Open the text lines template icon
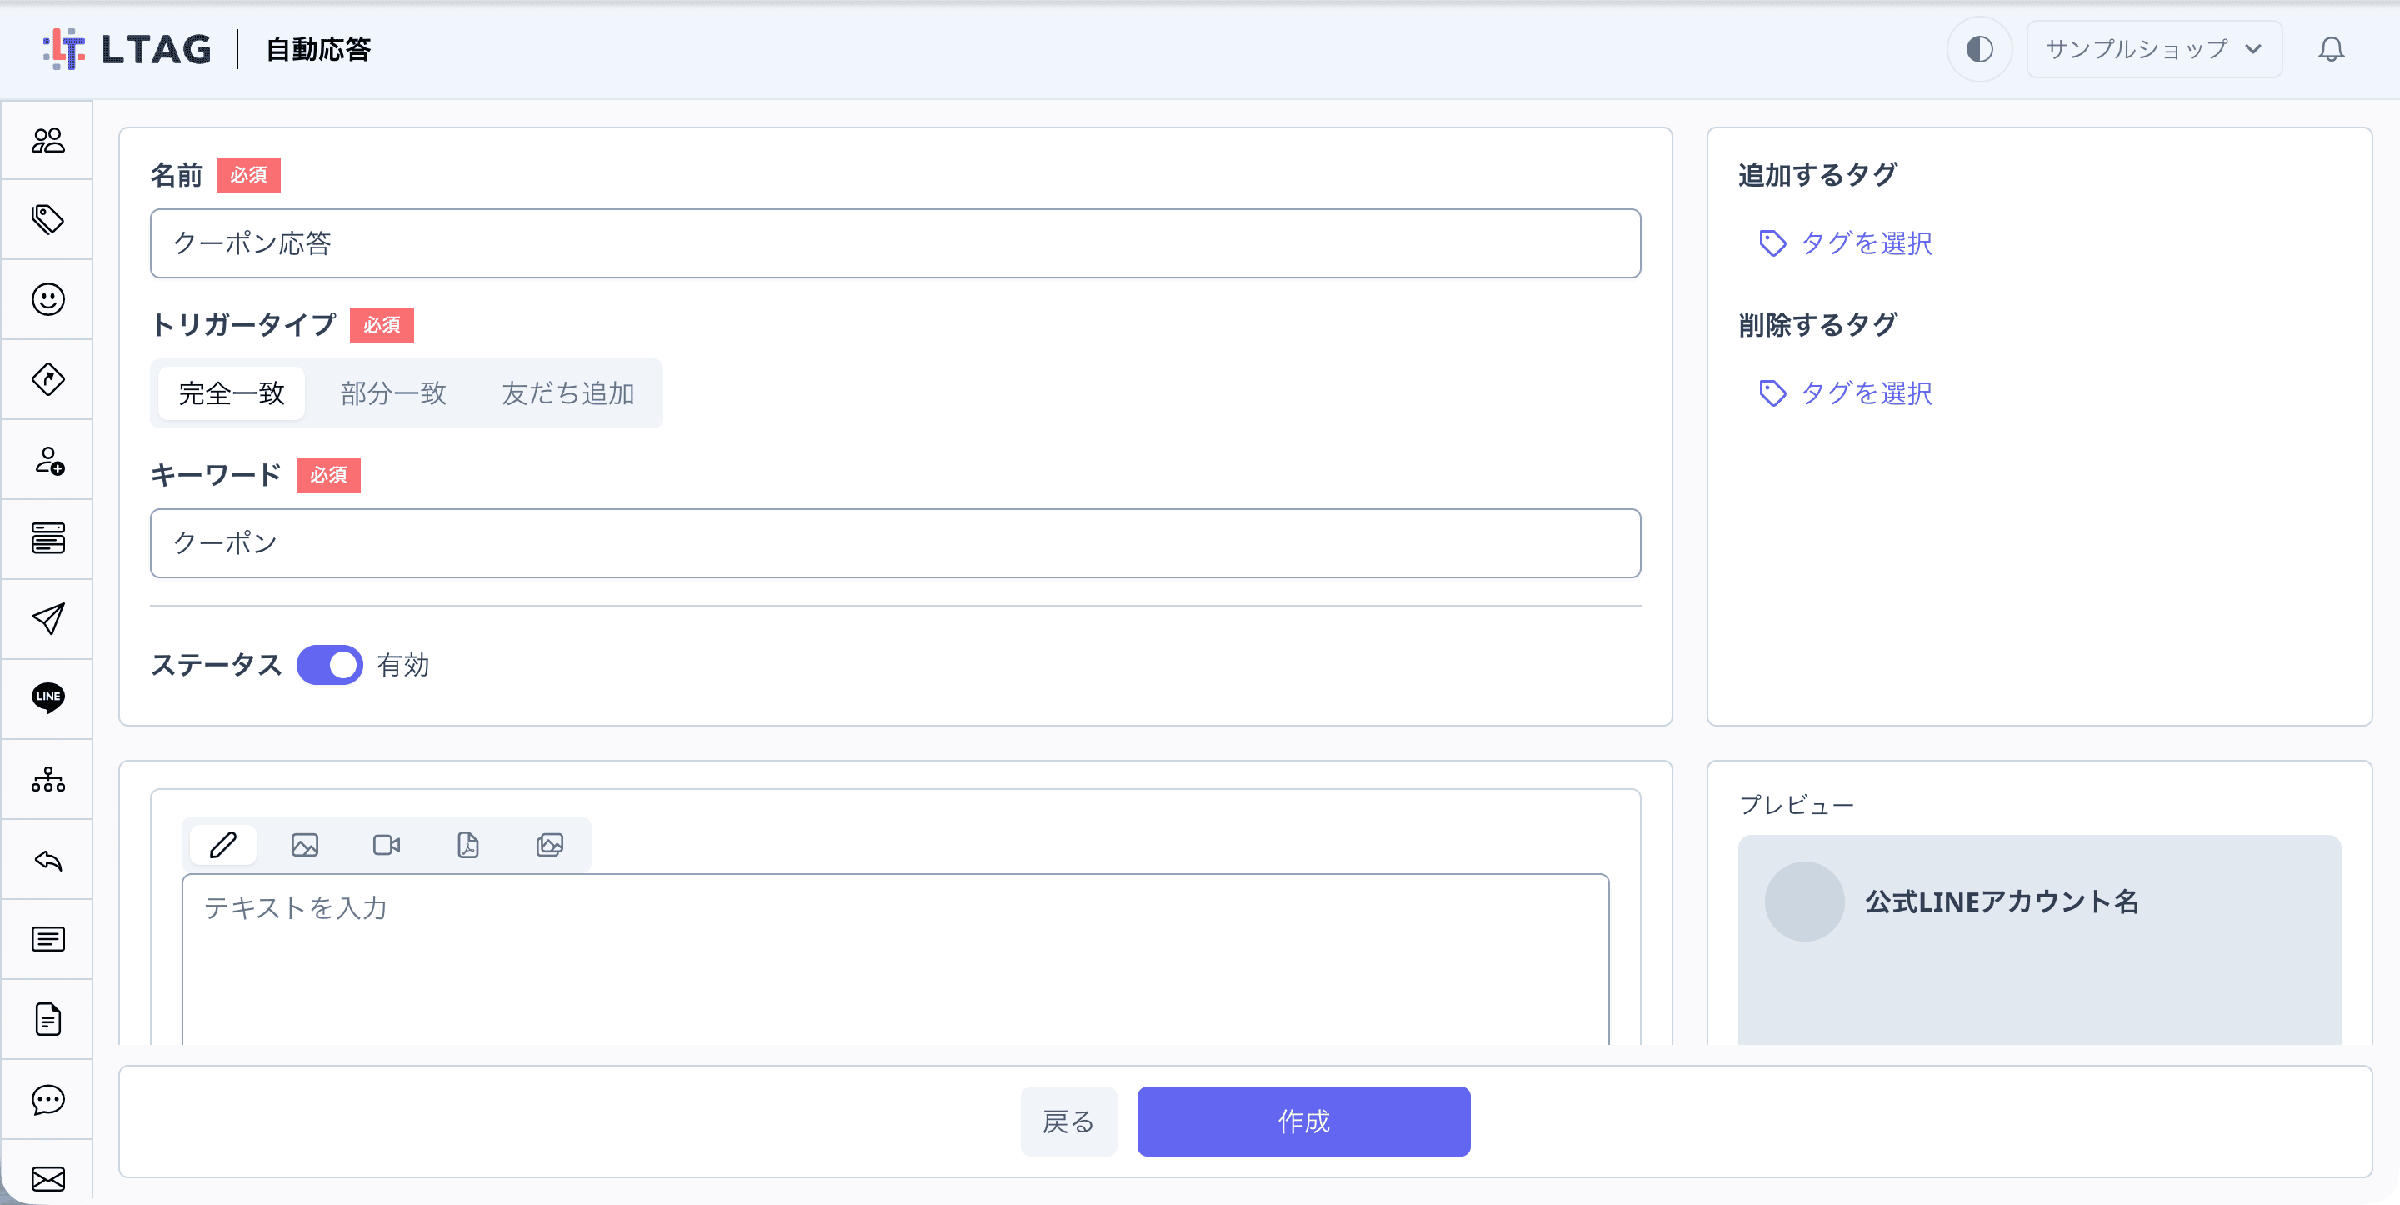Image resolution: width=2400 pixels, height=1205 pixels. [x=47, y=939]
